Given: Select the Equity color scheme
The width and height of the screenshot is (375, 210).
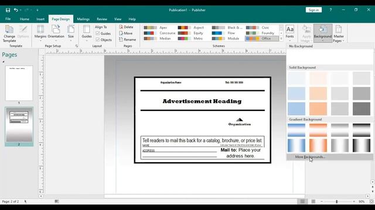Looking at the screenshot, I should coord(193,33).
